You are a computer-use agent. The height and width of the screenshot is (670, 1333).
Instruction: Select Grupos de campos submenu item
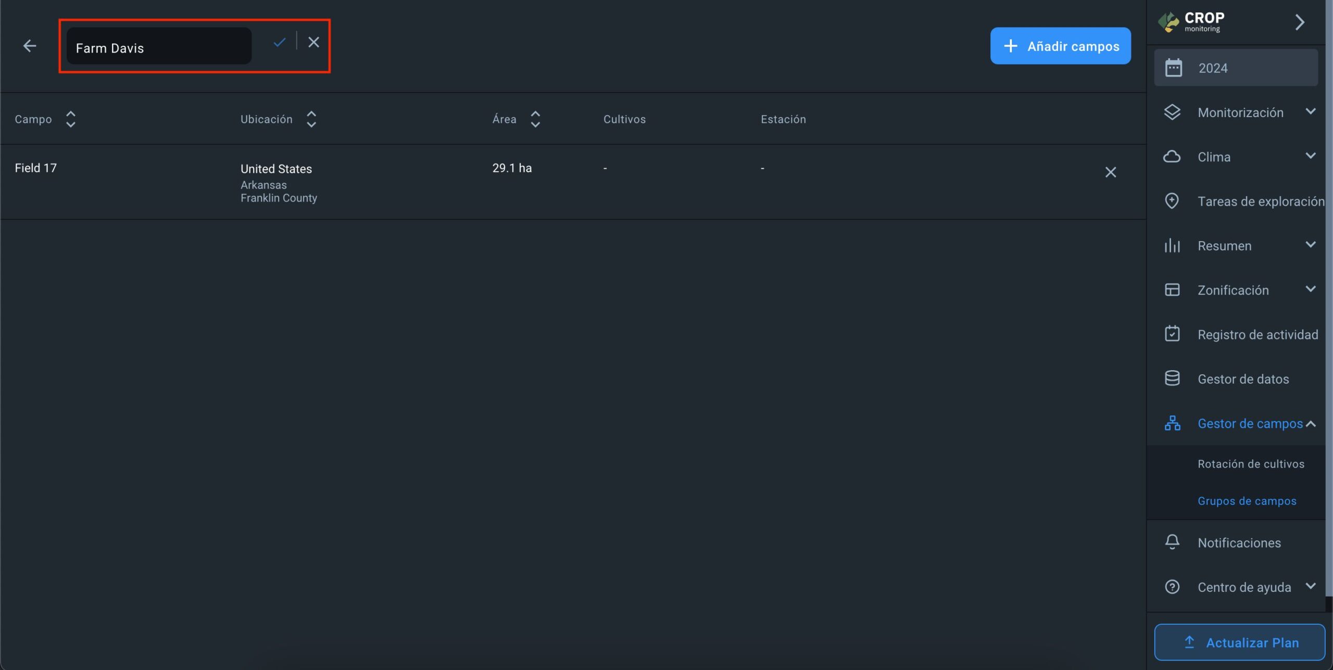point(1247,501)
